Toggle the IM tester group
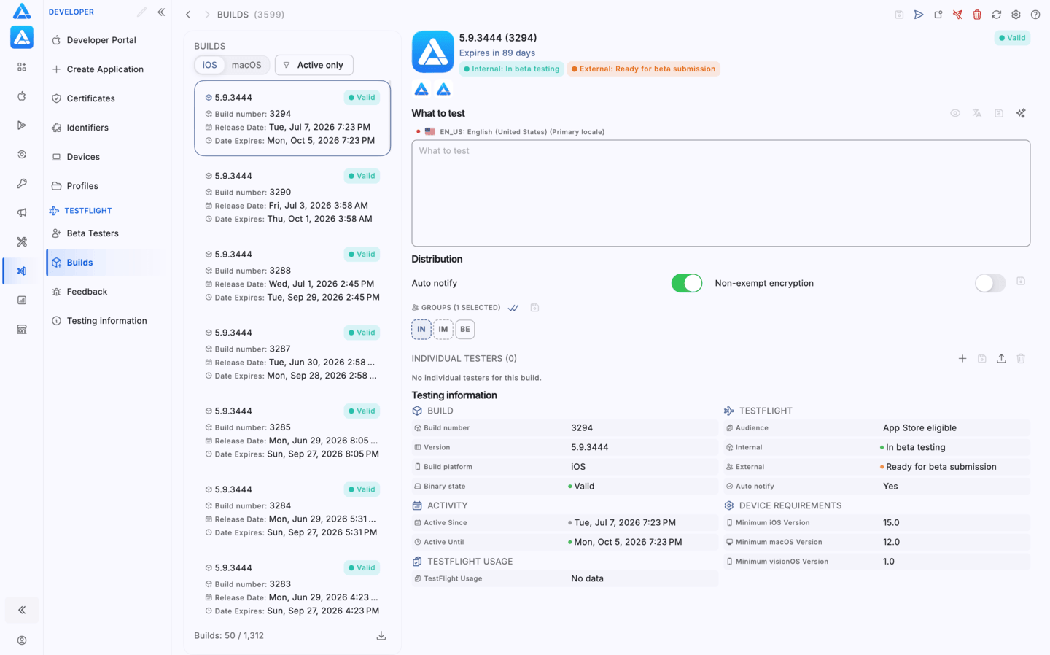 point(443,330)
